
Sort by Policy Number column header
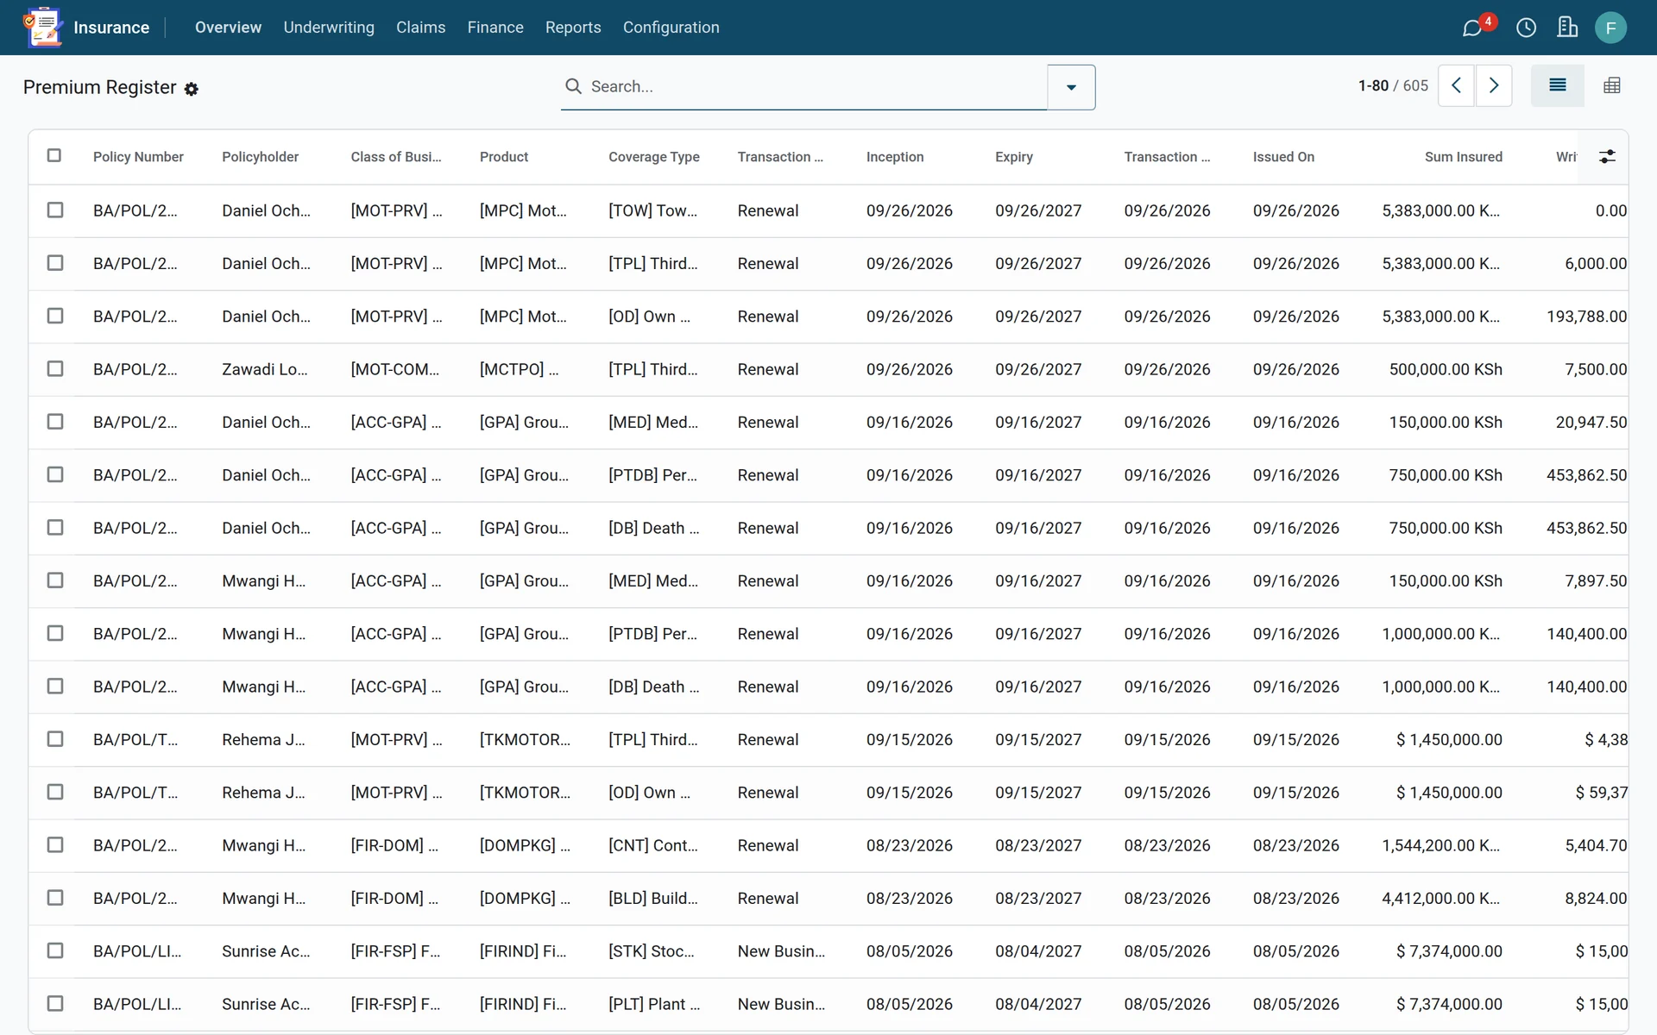[x=138, y=157]
